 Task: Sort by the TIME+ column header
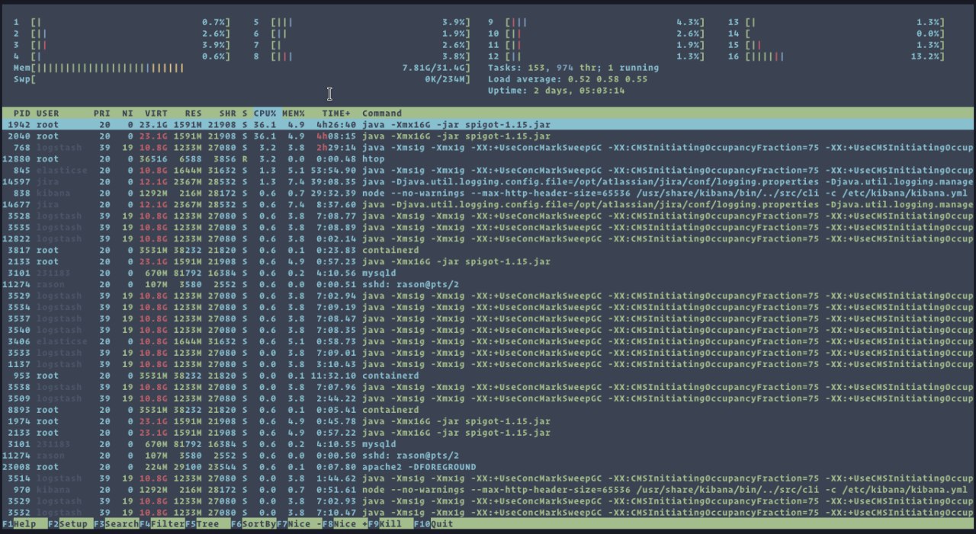coord(336,113)
